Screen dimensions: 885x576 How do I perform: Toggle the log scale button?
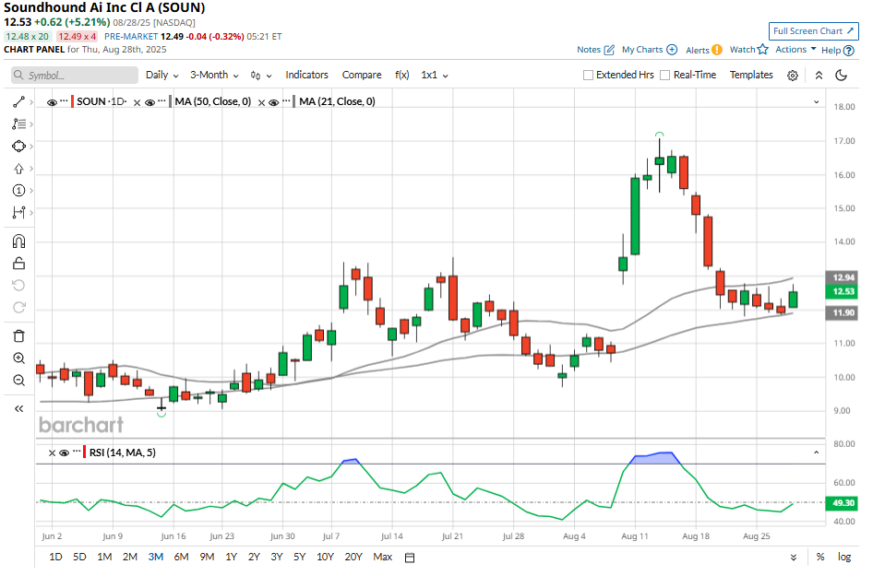[844, 557]
